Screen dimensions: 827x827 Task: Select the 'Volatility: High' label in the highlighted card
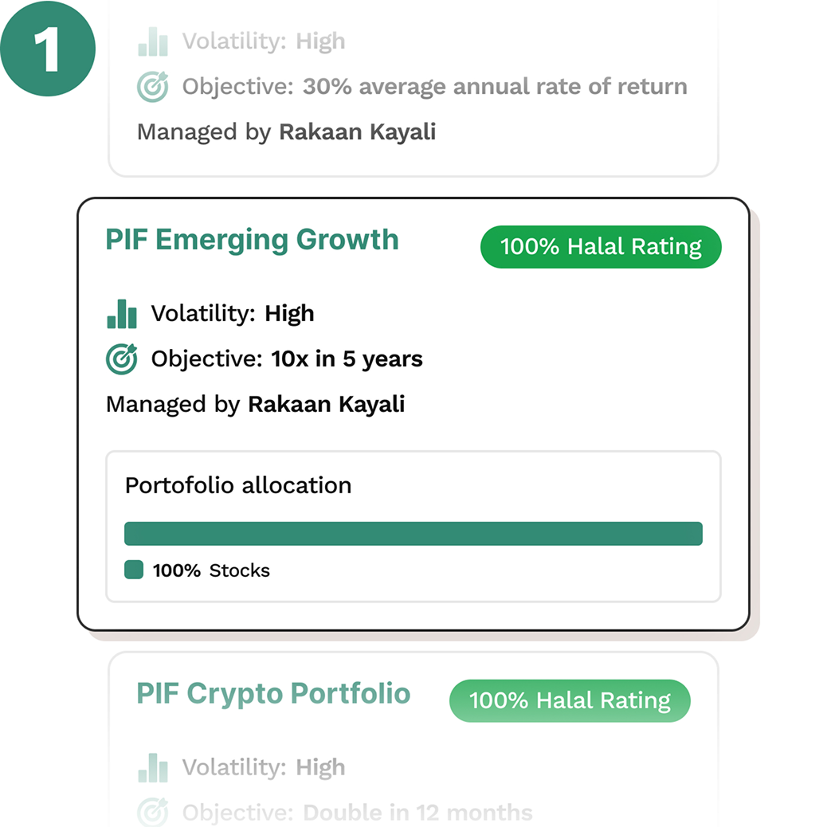point(231,314)
